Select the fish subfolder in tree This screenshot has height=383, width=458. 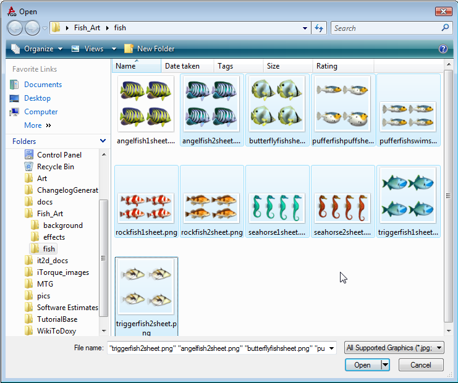pos(43,249)
